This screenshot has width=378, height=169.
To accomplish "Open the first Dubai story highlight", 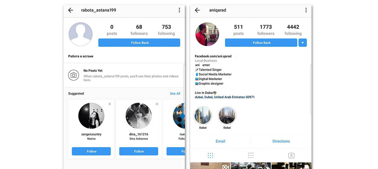I will click(203, 116).
